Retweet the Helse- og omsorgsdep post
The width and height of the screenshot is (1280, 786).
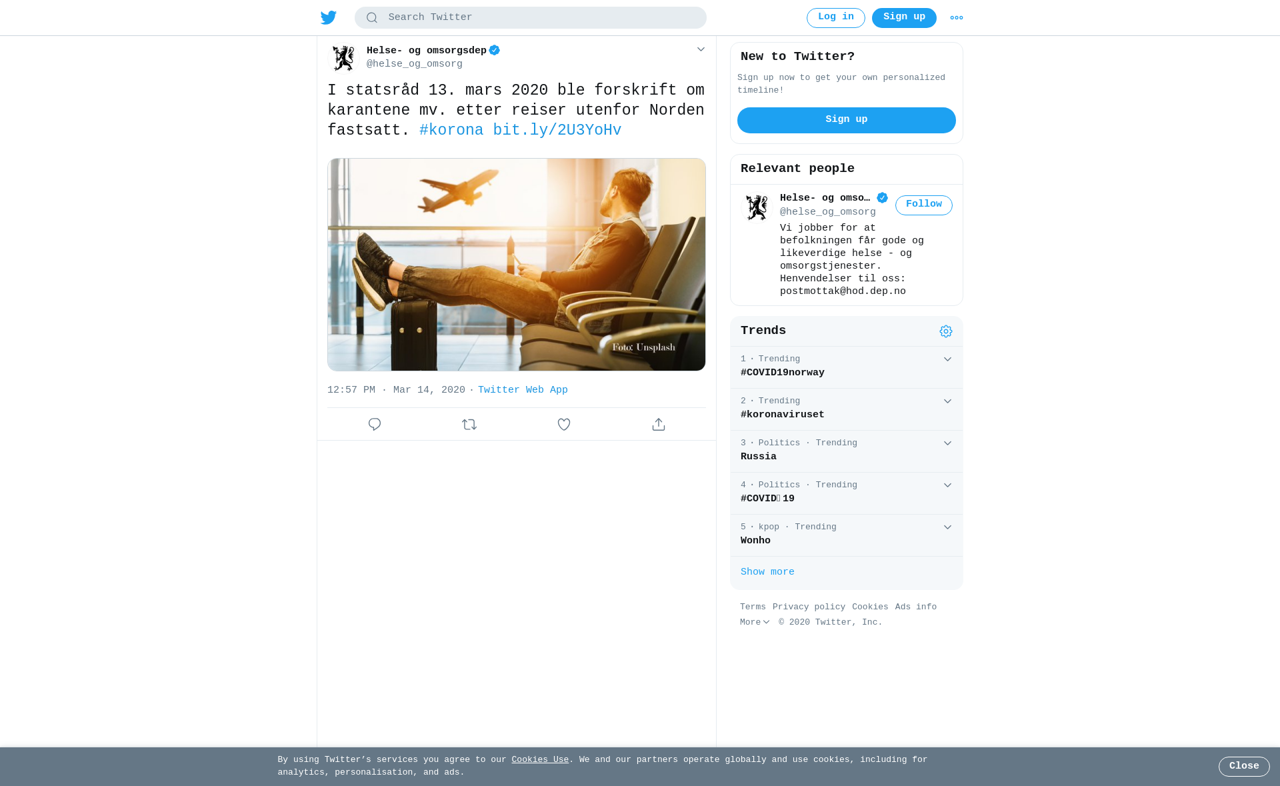pos(469,425)
